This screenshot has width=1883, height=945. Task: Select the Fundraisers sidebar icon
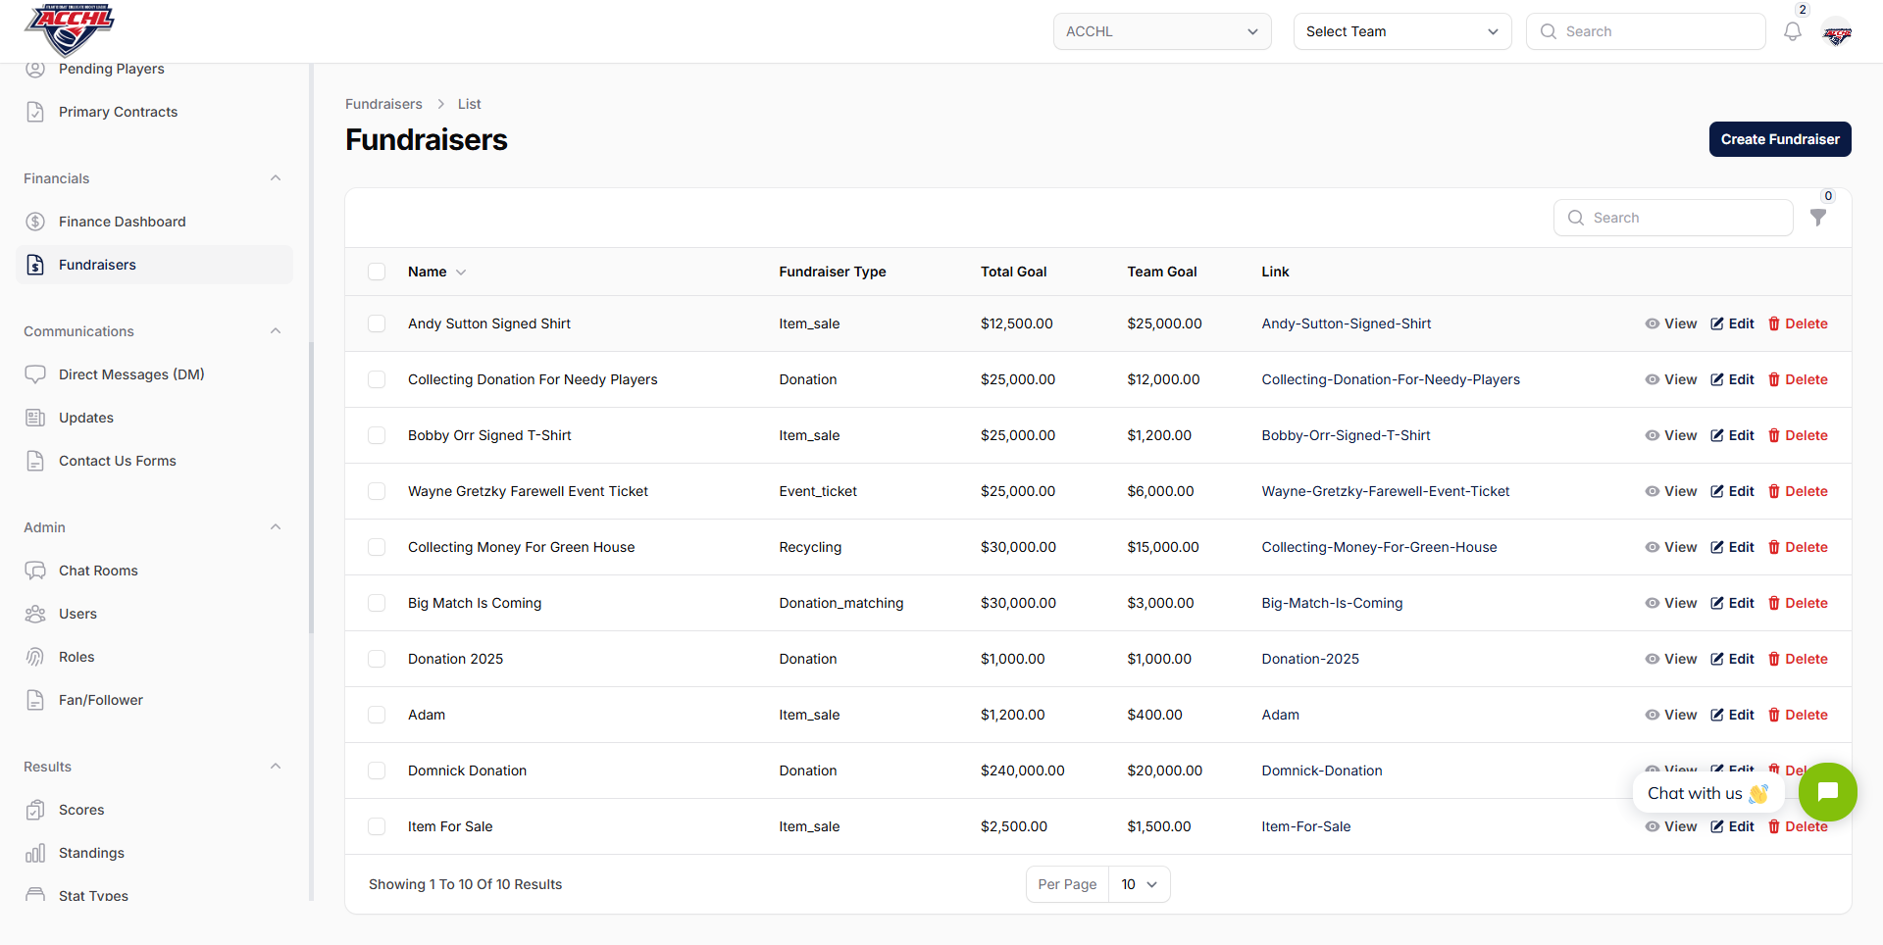(36, 265)
